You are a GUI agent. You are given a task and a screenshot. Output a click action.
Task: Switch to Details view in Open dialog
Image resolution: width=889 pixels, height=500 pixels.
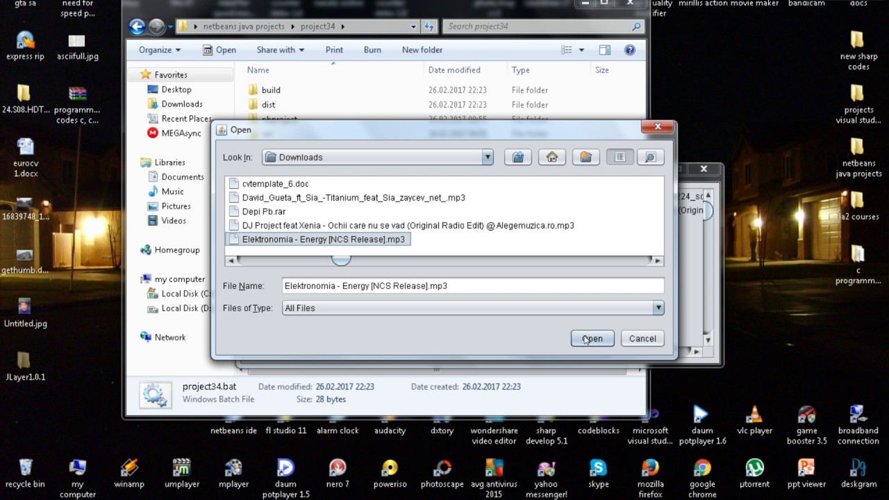tap(651, 157)
